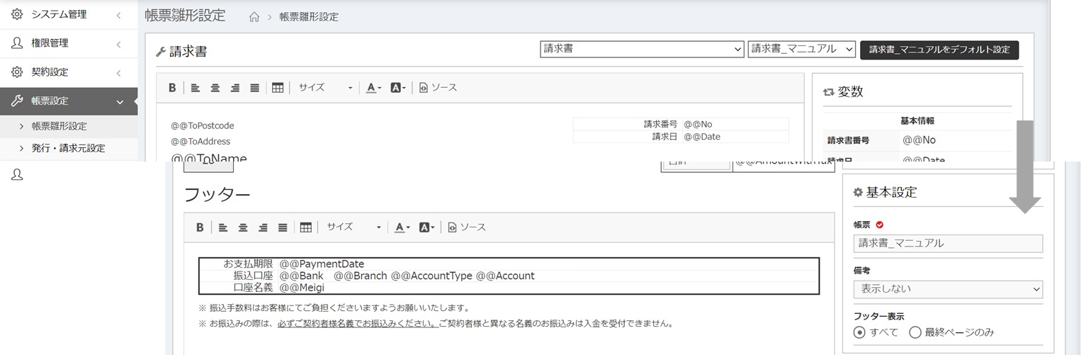Click the 帳票 name input field

(x=948, y=243)
